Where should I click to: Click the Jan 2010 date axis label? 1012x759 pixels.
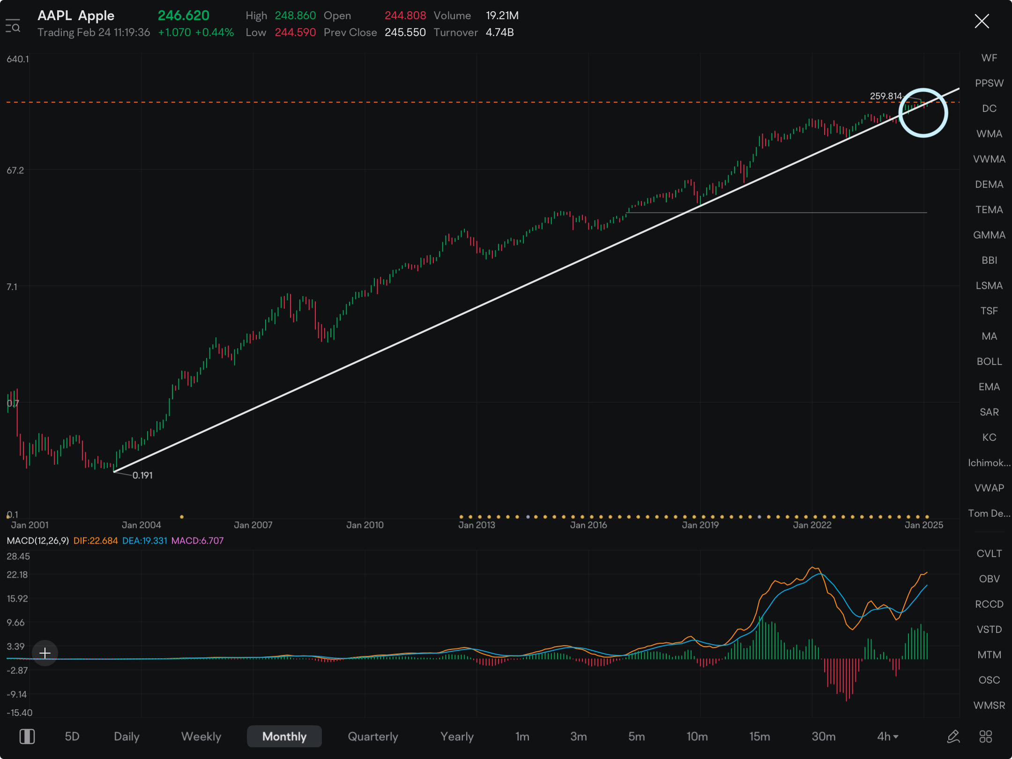[365, 525]
